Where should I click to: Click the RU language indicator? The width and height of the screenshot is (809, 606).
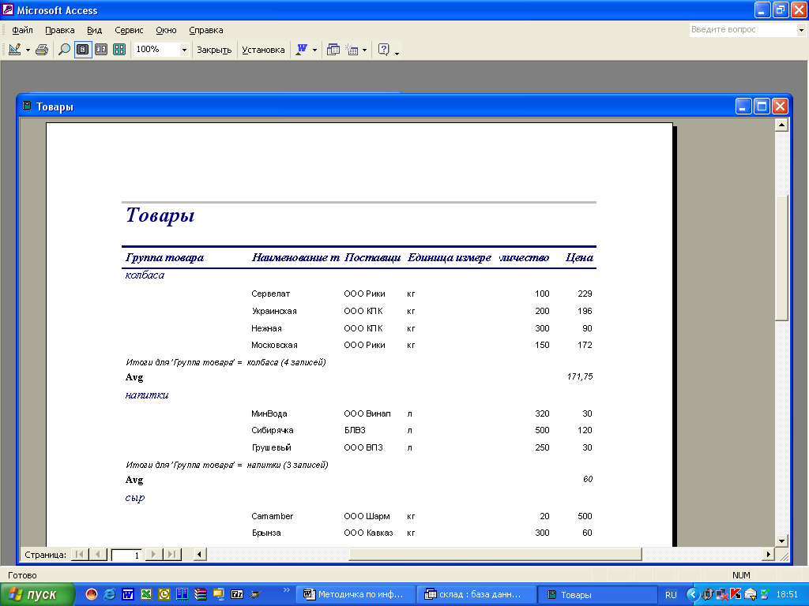coord(671,595)
